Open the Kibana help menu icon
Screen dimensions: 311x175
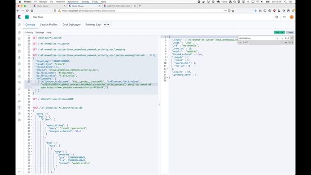(x=276, y=17)
